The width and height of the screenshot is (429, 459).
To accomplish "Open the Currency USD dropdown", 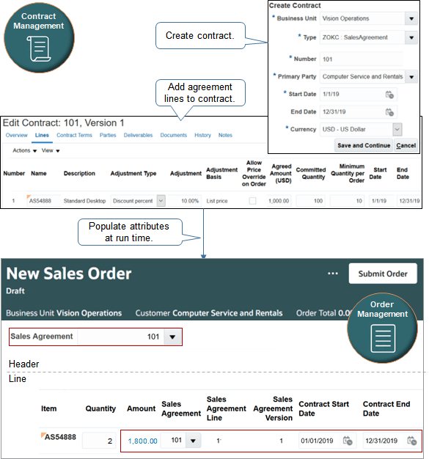I will tap(397, 129).
